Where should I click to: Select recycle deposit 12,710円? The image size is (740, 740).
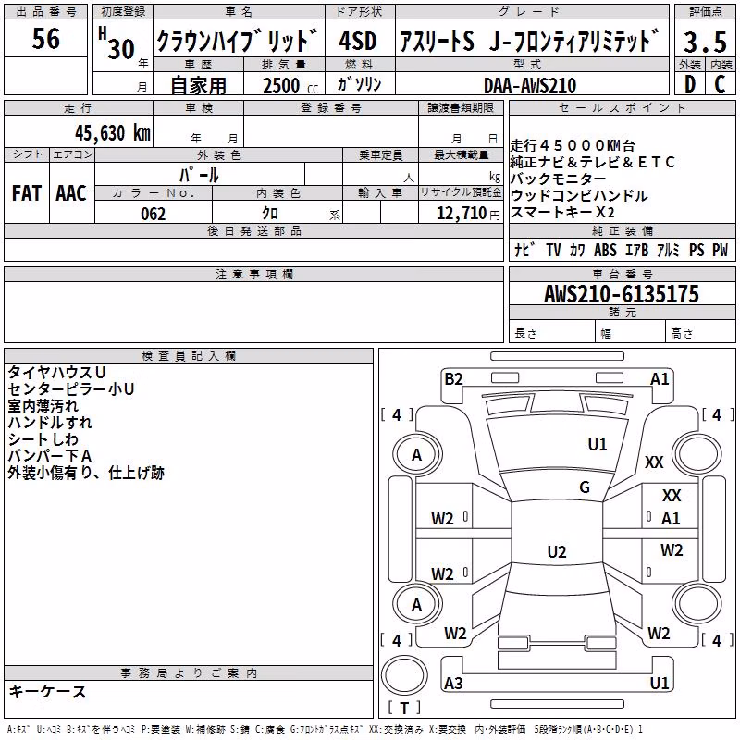click(468, 214)
